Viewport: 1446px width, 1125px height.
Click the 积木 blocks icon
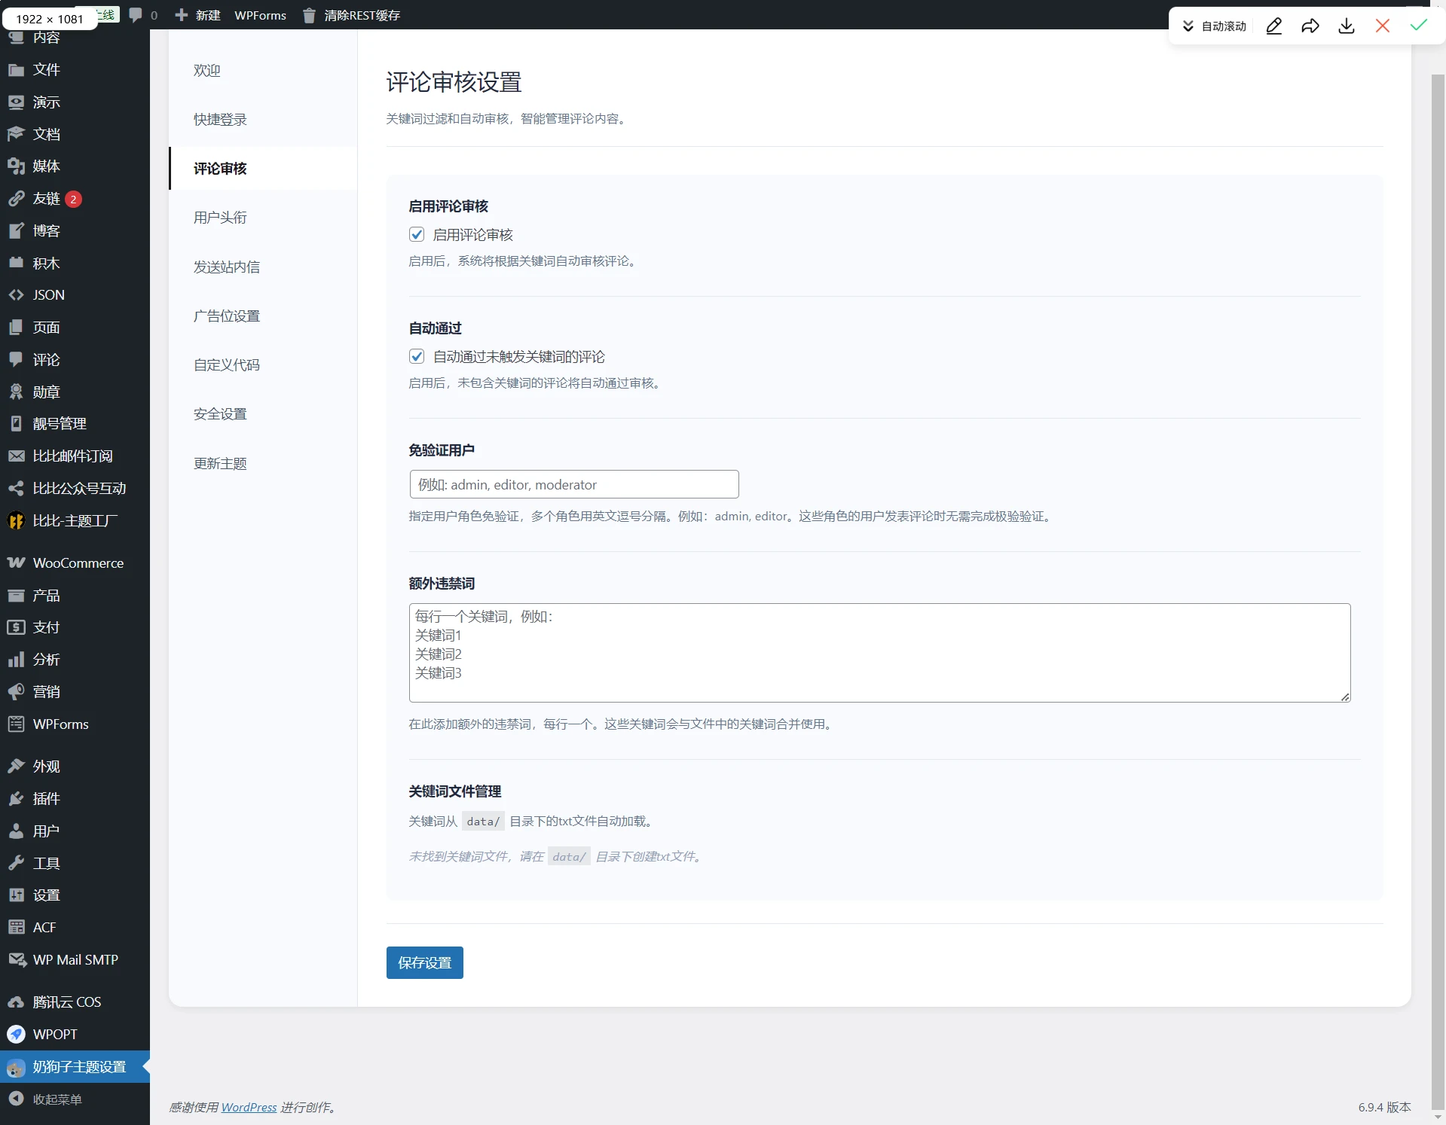point(16,264)
